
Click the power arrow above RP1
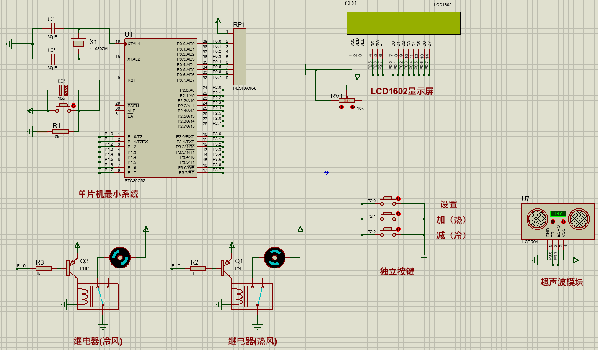[218, 21]
